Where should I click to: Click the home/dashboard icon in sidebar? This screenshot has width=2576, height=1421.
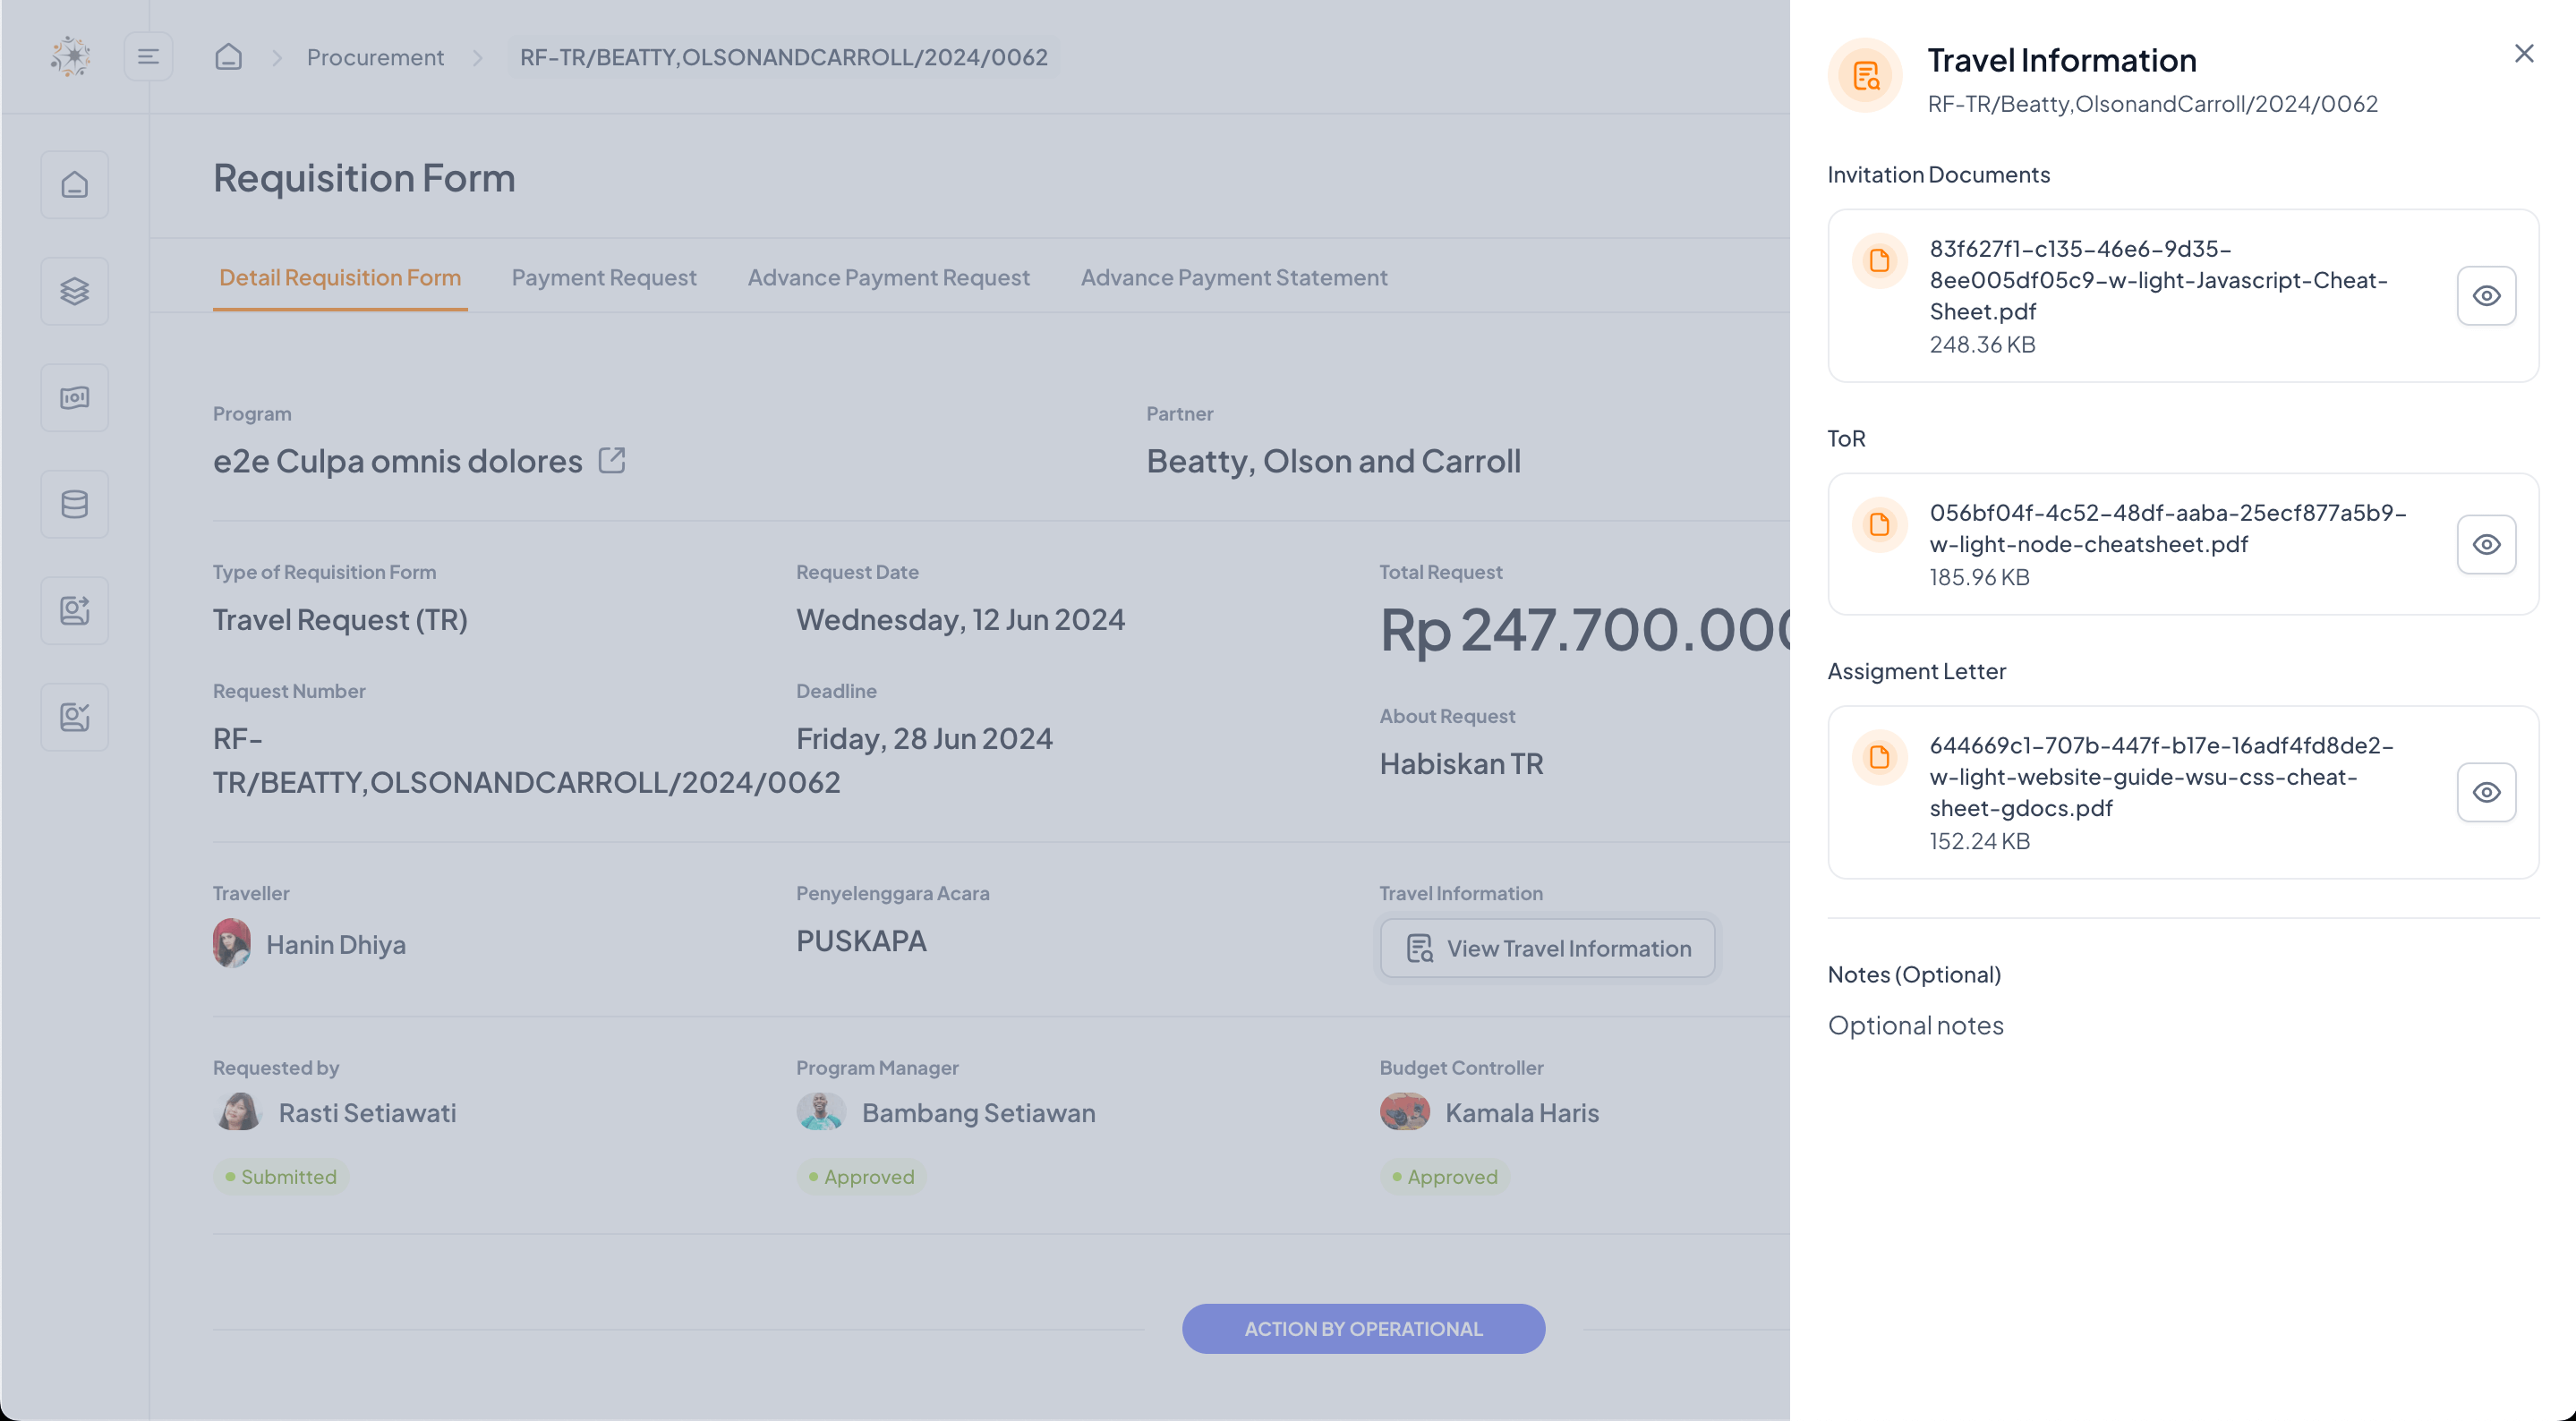pos(73,185)
